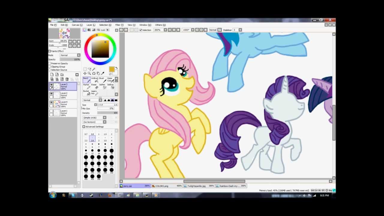Toggle the RGB slider panel icon
384x216 pixels.
point(89,30)
